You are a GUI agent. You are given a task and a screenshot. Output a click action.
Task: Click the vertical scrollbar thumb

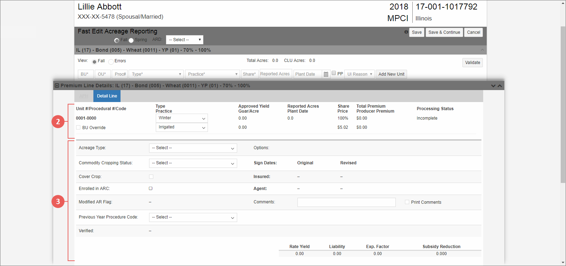coord(563,104)
